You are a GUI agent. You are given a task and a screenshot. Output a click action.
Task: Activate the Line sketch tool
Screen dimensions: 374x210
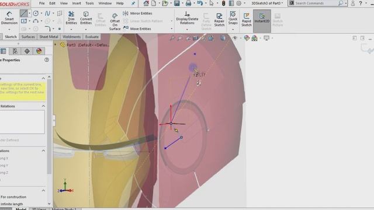(x=23, y=13)
